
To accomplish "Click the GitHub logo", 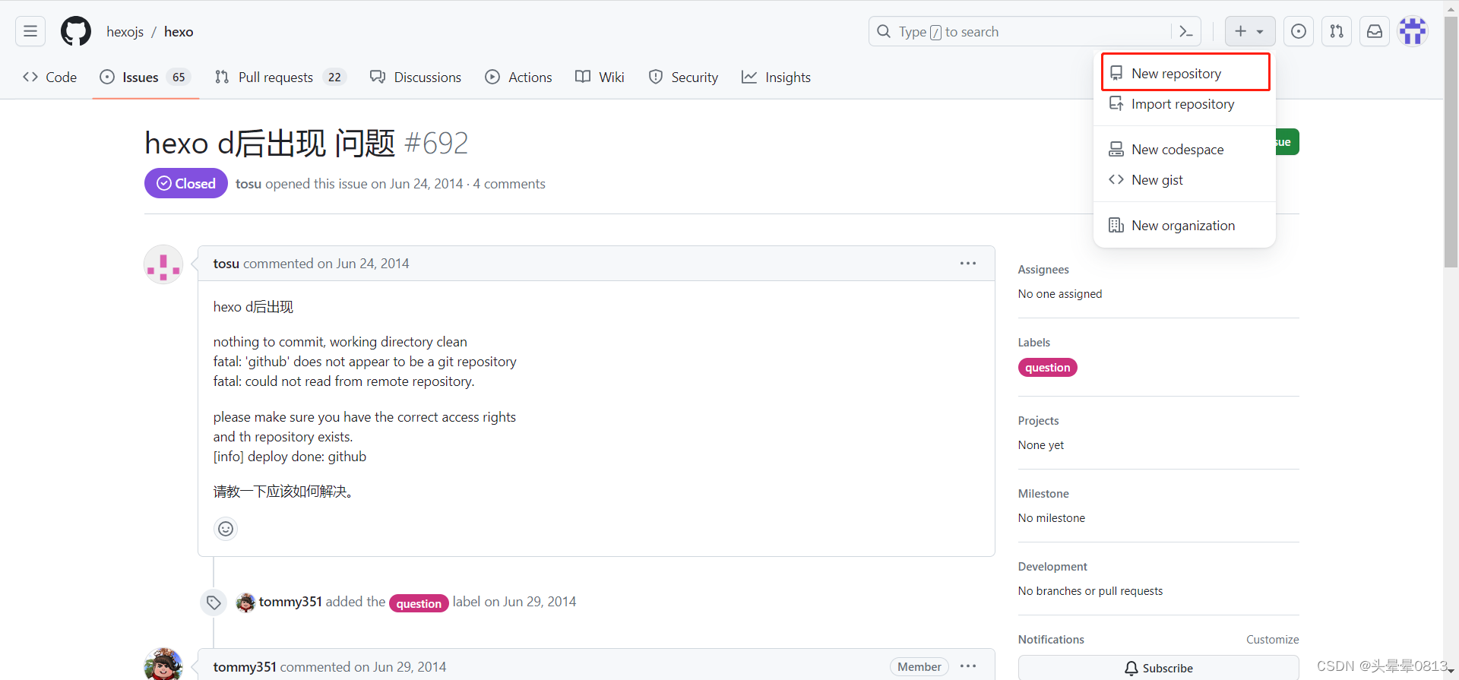I will coord(76,31).
